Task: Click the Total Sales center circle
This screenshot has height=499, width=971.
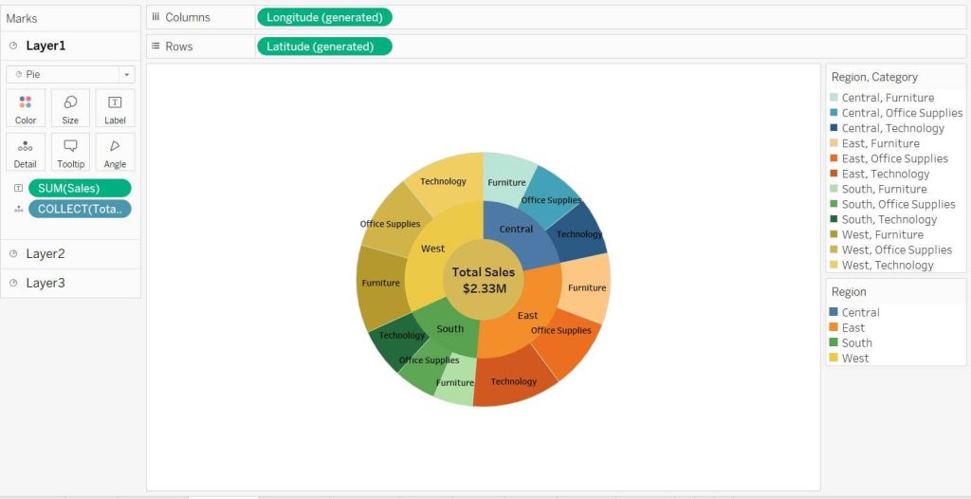Action: (x=484, y=280)
